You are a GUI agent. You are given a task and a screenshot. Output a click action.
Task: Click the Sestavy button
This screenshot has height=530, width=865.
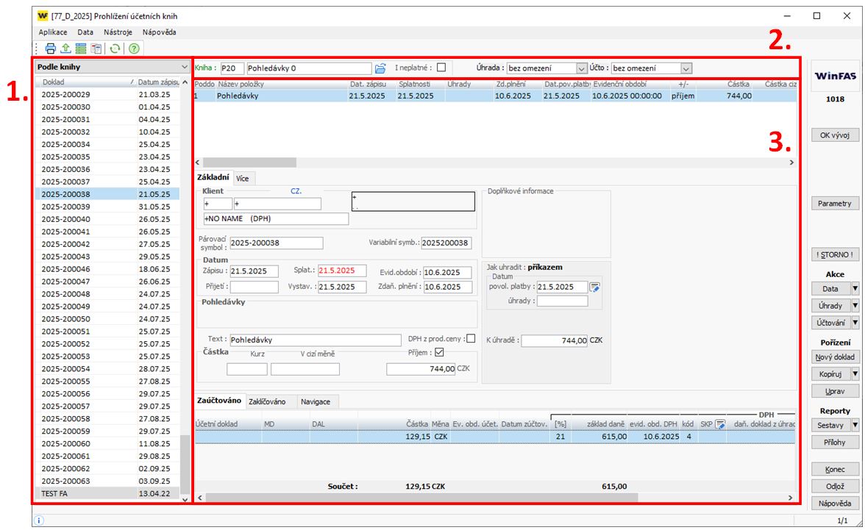pos(831,425)
